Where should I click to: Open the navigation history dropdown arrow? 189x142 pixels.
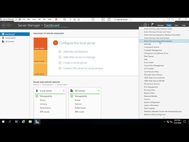(x=12, y=25)
